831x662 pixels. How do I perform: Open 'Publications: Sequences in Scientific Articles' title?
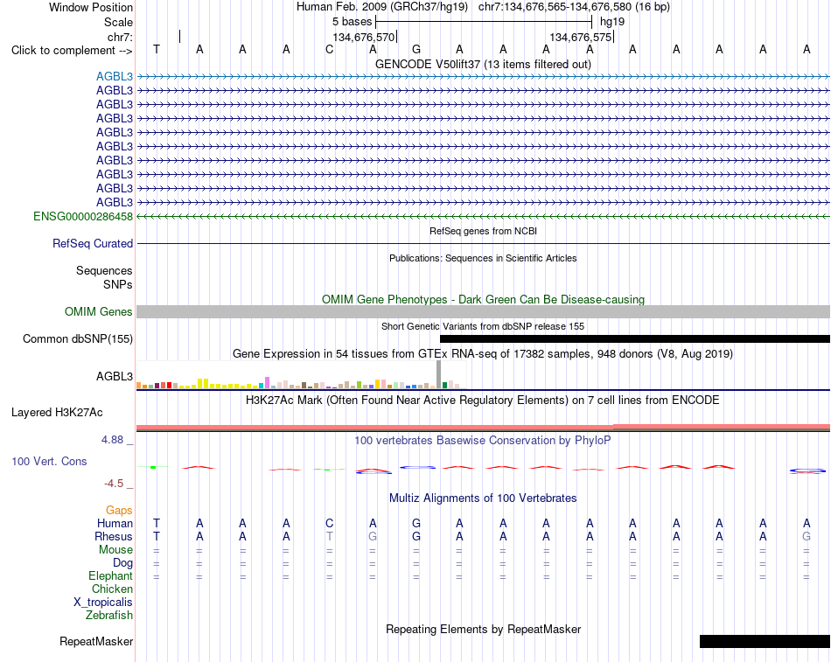tap(483, 258)
